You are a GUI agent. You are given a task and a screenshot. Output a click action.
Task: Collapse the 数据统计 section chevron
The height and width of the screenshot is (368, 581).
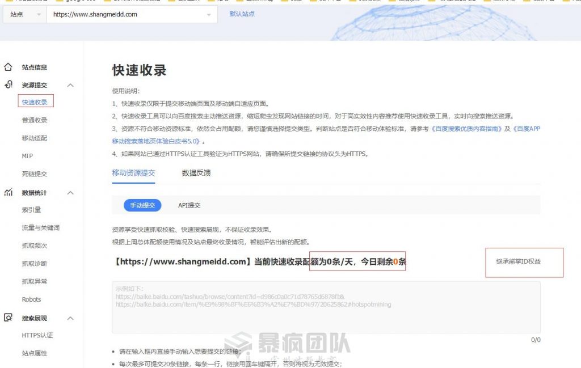point(70,193)
